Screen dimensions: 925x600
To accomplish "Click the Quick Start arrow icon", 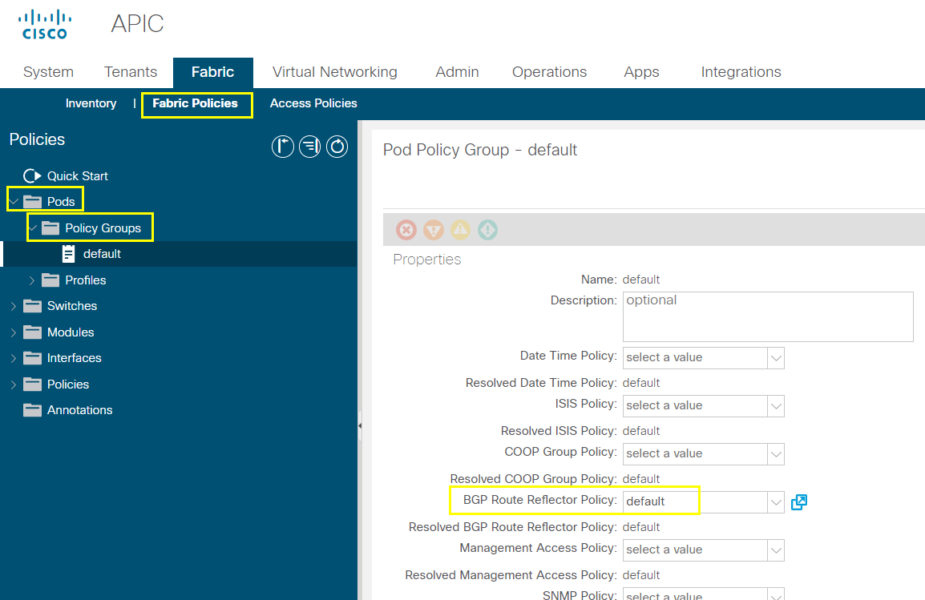I will point(32,175).
